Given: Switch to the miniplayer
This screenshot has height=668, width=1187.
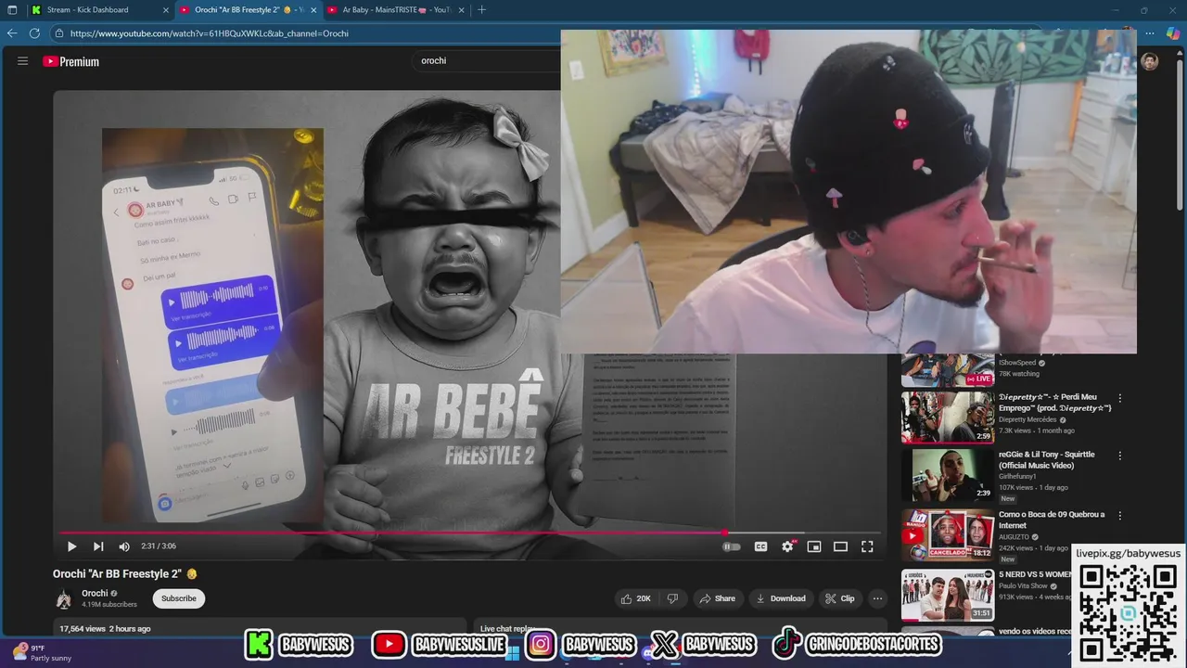Looking at the screenshot, I should [x=814, y=546].
